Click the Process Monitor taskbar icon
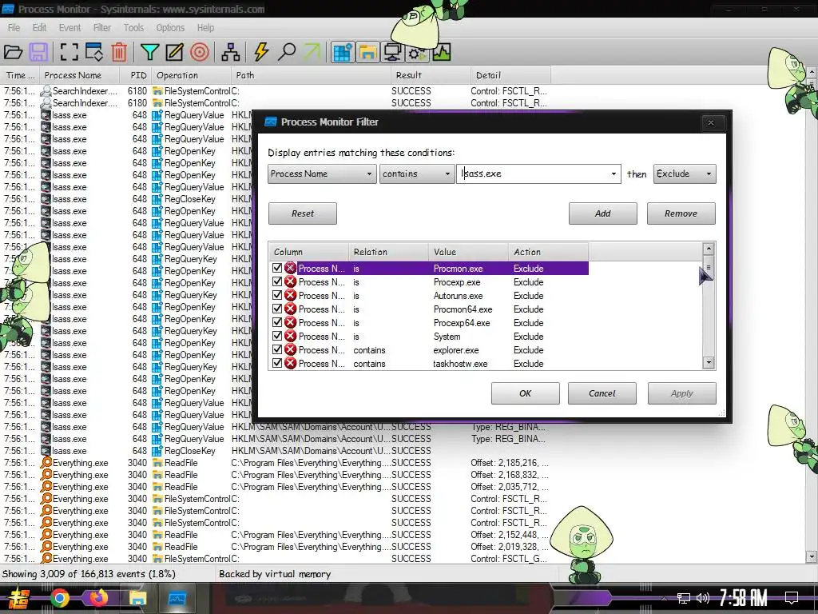 [x=177, y=598]
